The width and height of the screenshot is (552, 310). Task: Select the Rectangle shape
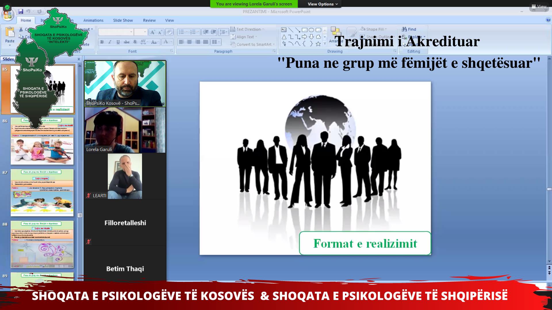pyautogui.click(x=304, y=30)
